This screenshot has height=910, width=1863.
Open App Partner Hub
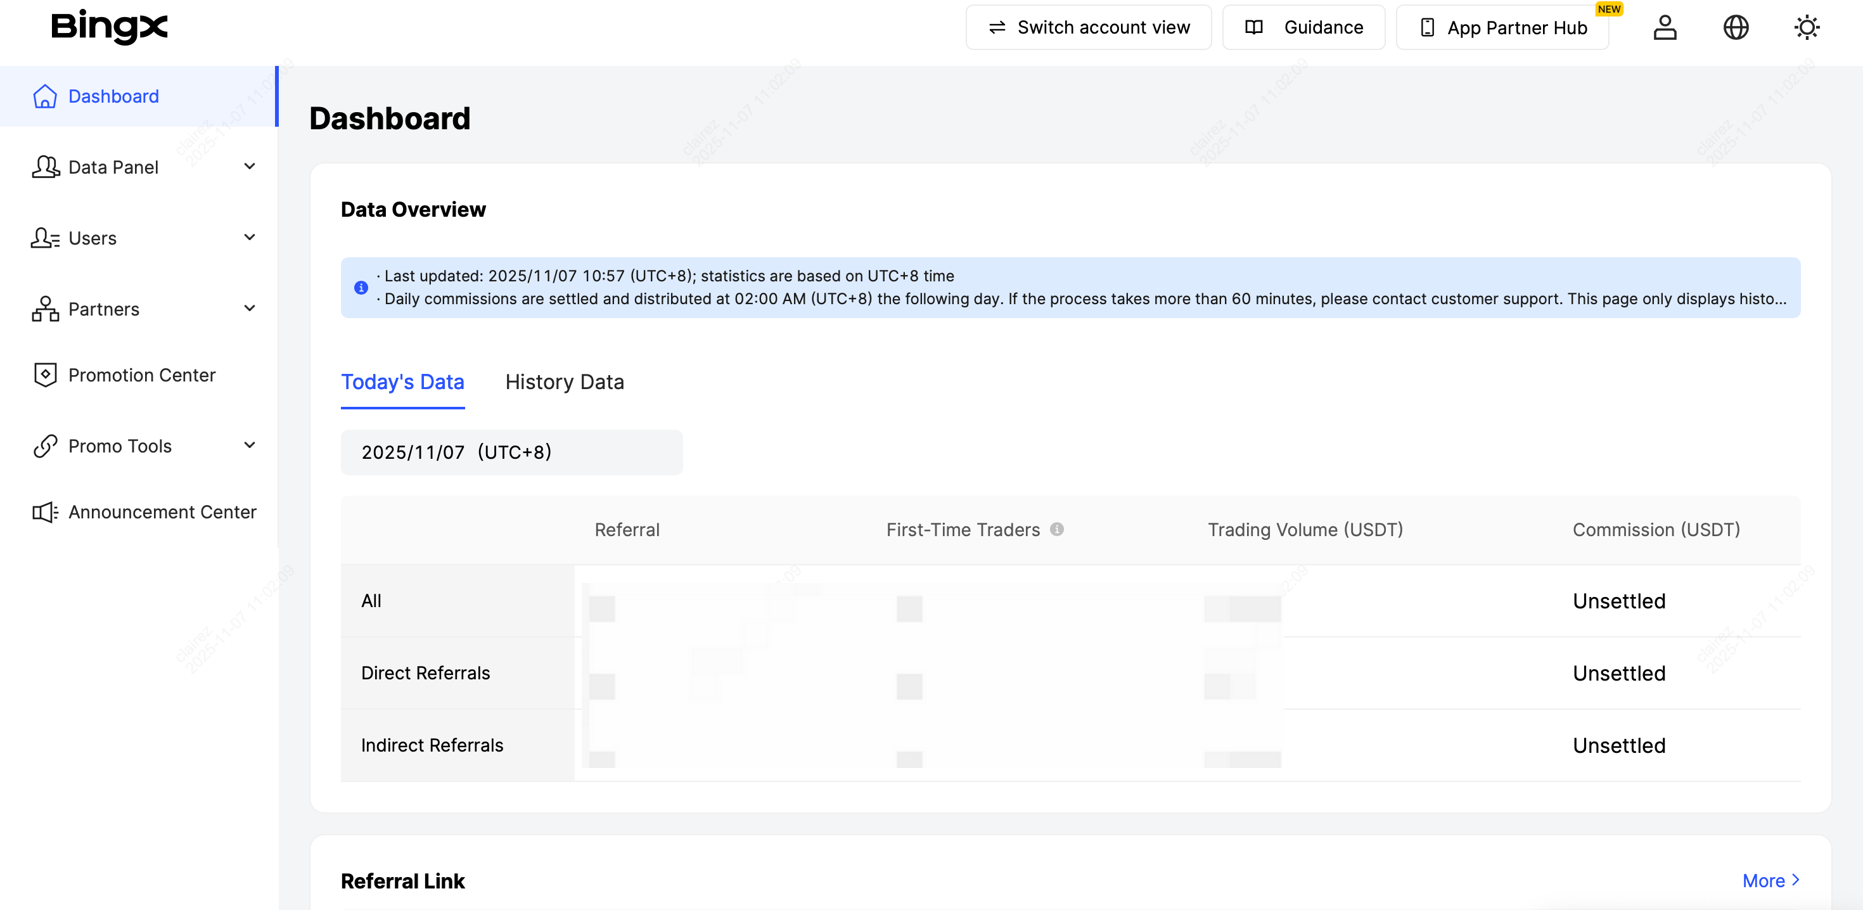coord(1502,27)
